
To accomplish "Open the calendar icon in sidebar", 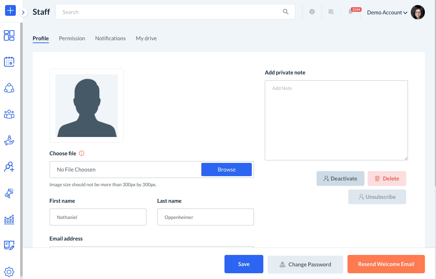I will click(9, 61).
